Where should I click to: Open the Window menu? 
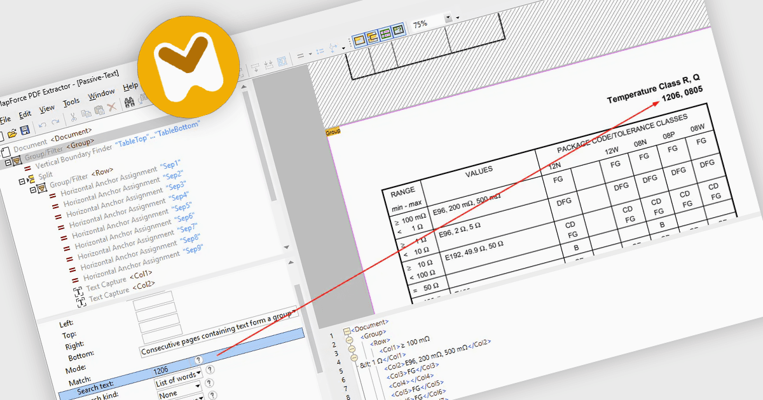(x=101, y=95)
